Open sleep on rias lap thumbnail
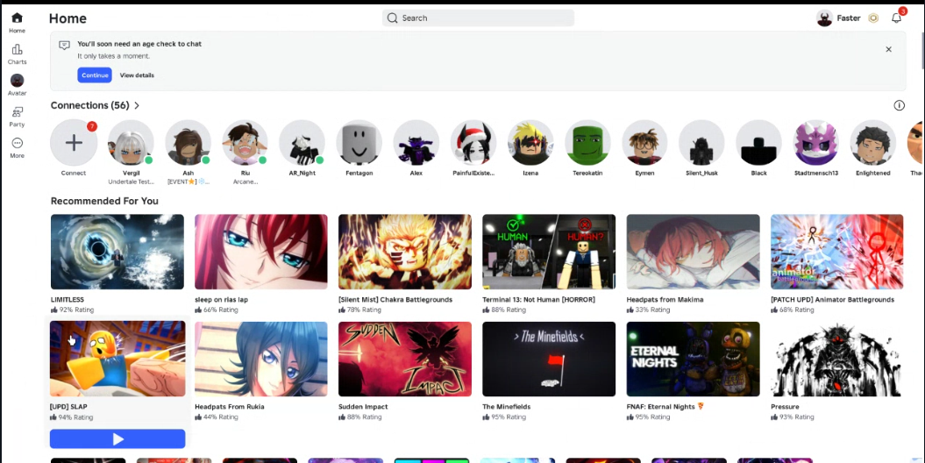Image resolution: width=925 pixels, height=463 pixels. click(x=261, y=252)
